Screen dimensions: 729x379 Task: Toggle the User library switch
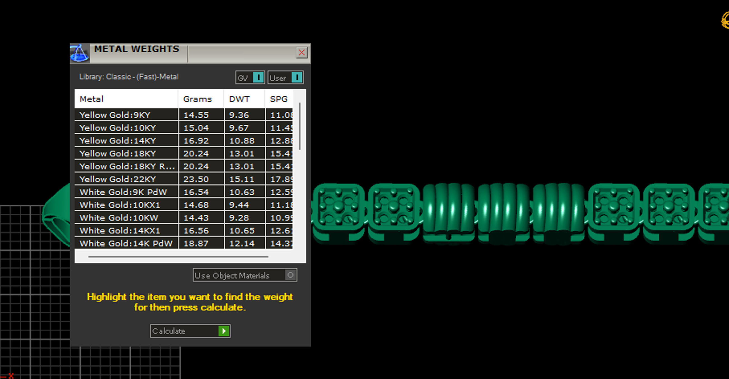click(296, 77)
